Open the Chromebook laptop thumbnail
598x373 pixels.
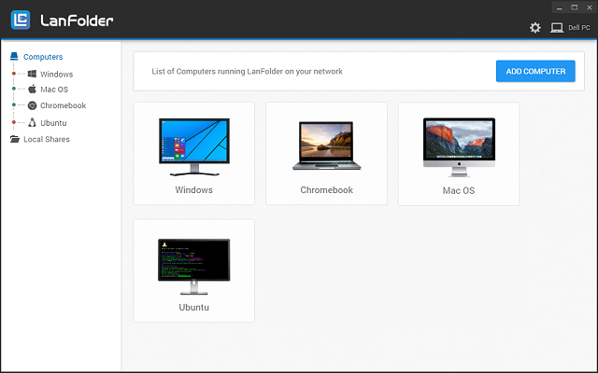pyautogui.click(x=326, y=145)
